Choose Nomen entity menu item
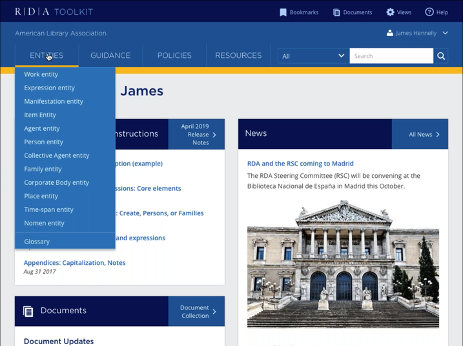The image size is (463, 346). click(65, 224)
